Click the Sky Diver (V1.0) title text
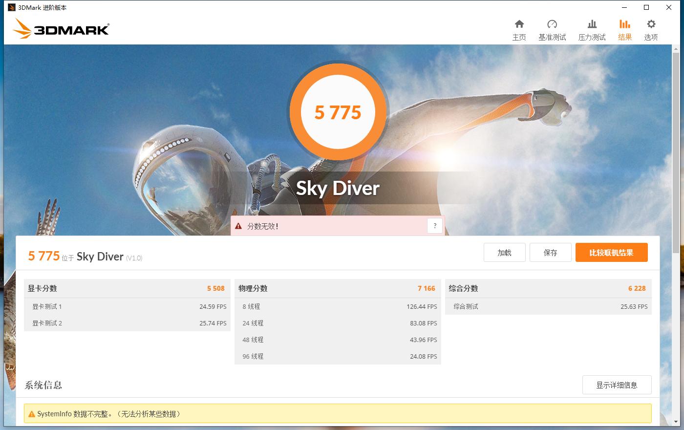Image resolution: width=684 pixels, height=430 pixels. click(x=99, y=256)
